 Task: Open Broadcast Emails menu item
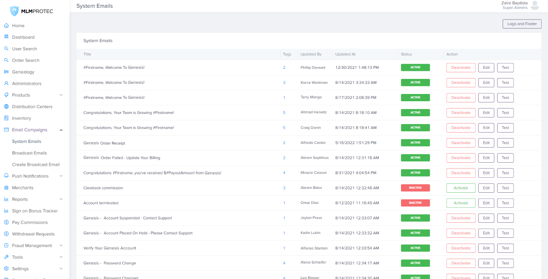30,153
